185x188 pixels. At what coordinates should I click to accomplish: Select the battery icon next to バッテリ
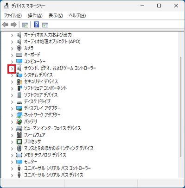pyautogui.click(x=19, y=122)
